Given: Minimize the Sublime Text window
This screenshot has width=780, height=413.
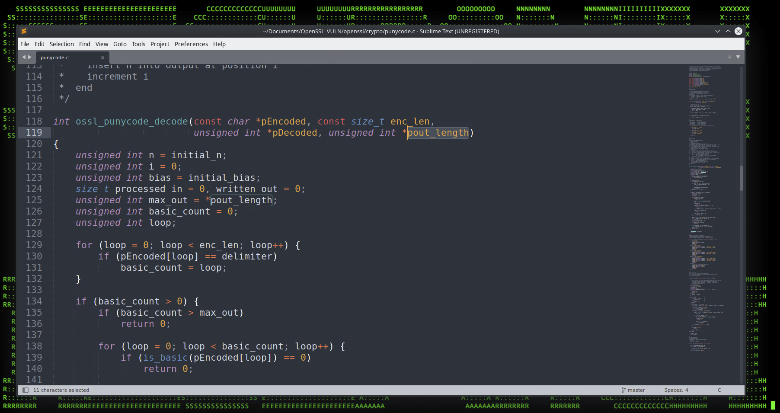Looking at the screenshot, I should tap(718, 31).
